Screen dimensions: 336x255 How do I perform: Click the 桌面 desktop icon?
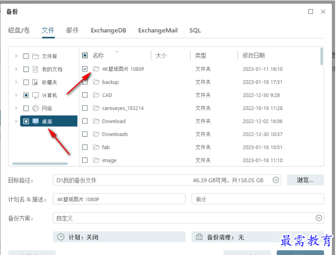tap(36, 121)
